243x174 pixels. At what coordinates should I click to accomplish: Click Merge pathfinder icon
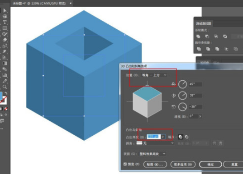[x=217, y=49]
